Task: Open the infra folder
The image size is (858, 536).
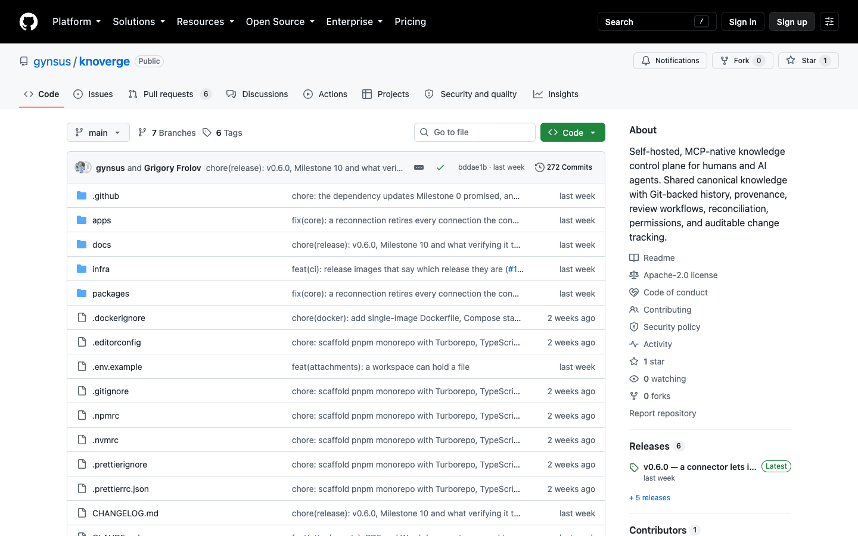Action: coord(101,269)
